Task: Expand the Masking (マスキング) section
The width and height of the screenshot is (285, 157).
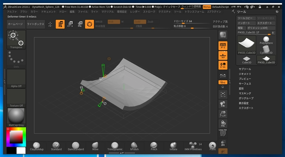Action: point(245,93)
